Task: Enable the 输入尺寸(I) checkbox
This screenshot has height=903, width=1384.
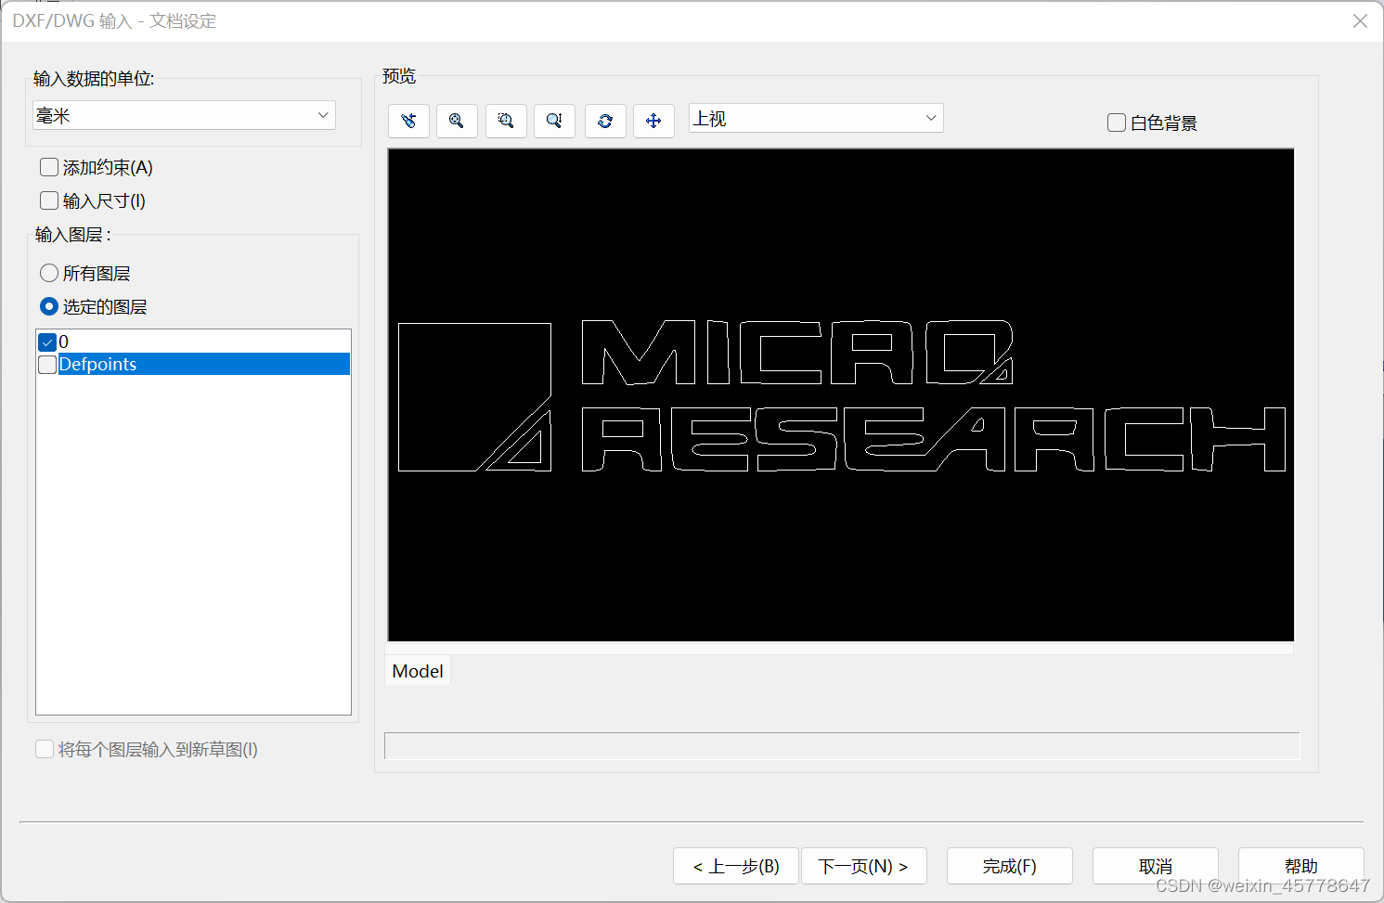Action: point(49,200)
